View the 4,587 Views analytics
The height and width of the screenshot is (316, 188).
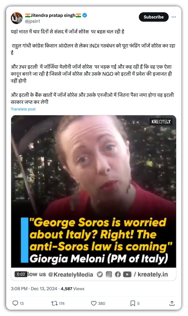73,289
